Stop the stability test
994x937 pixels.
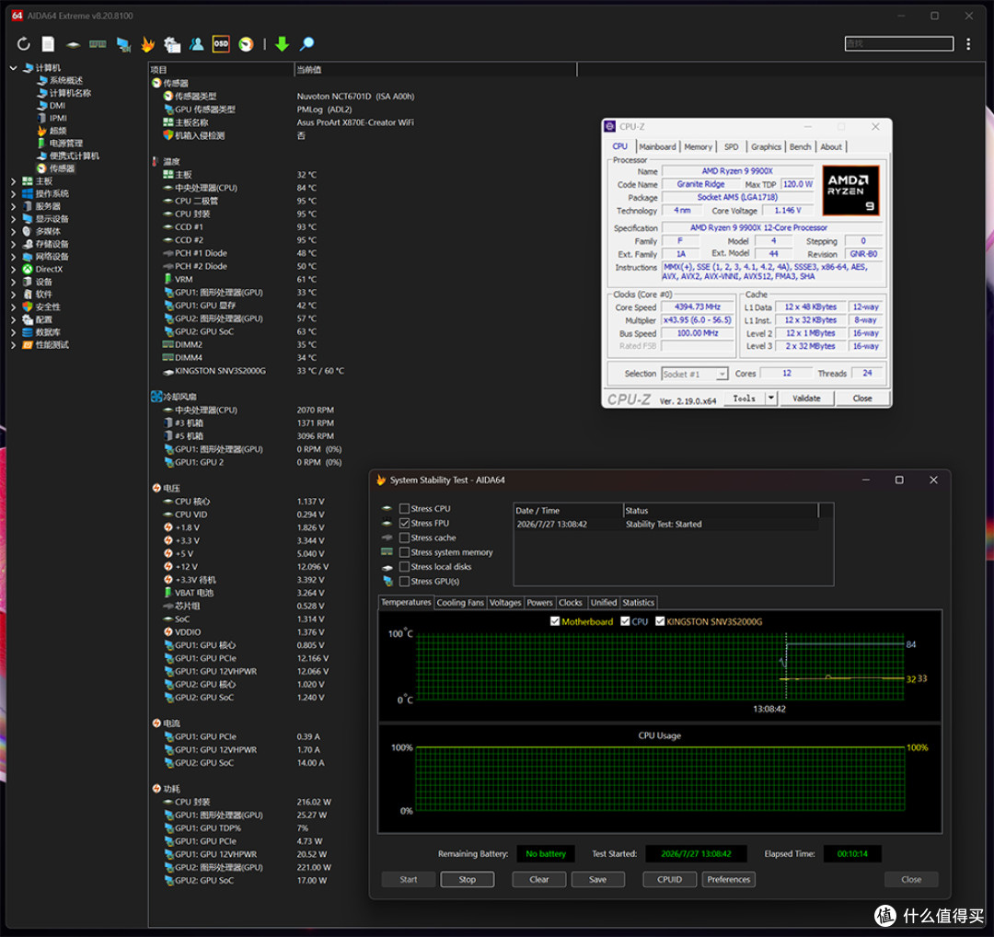pos(468,879)
